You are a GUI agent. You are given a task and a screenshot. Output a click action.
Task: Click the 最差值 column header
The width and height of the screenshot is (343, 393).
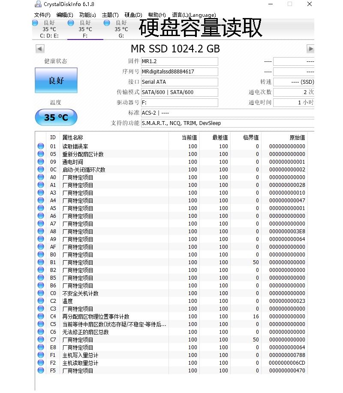tap(215, 137)
